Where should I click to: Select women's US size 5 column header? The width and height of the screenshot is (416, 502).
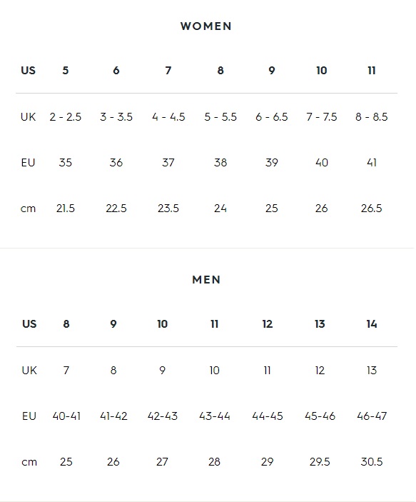coord(65,71)
